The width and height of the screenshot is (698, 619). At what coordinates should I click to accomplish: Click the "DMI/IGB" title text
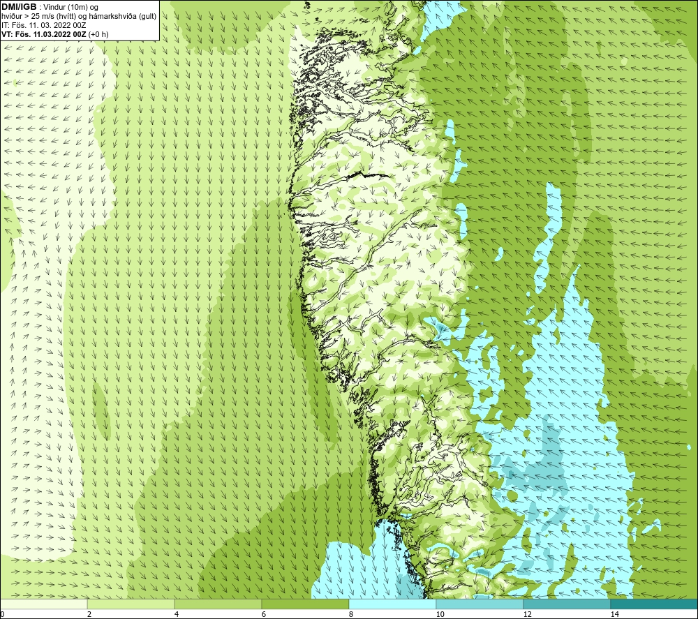click(19, 7)
